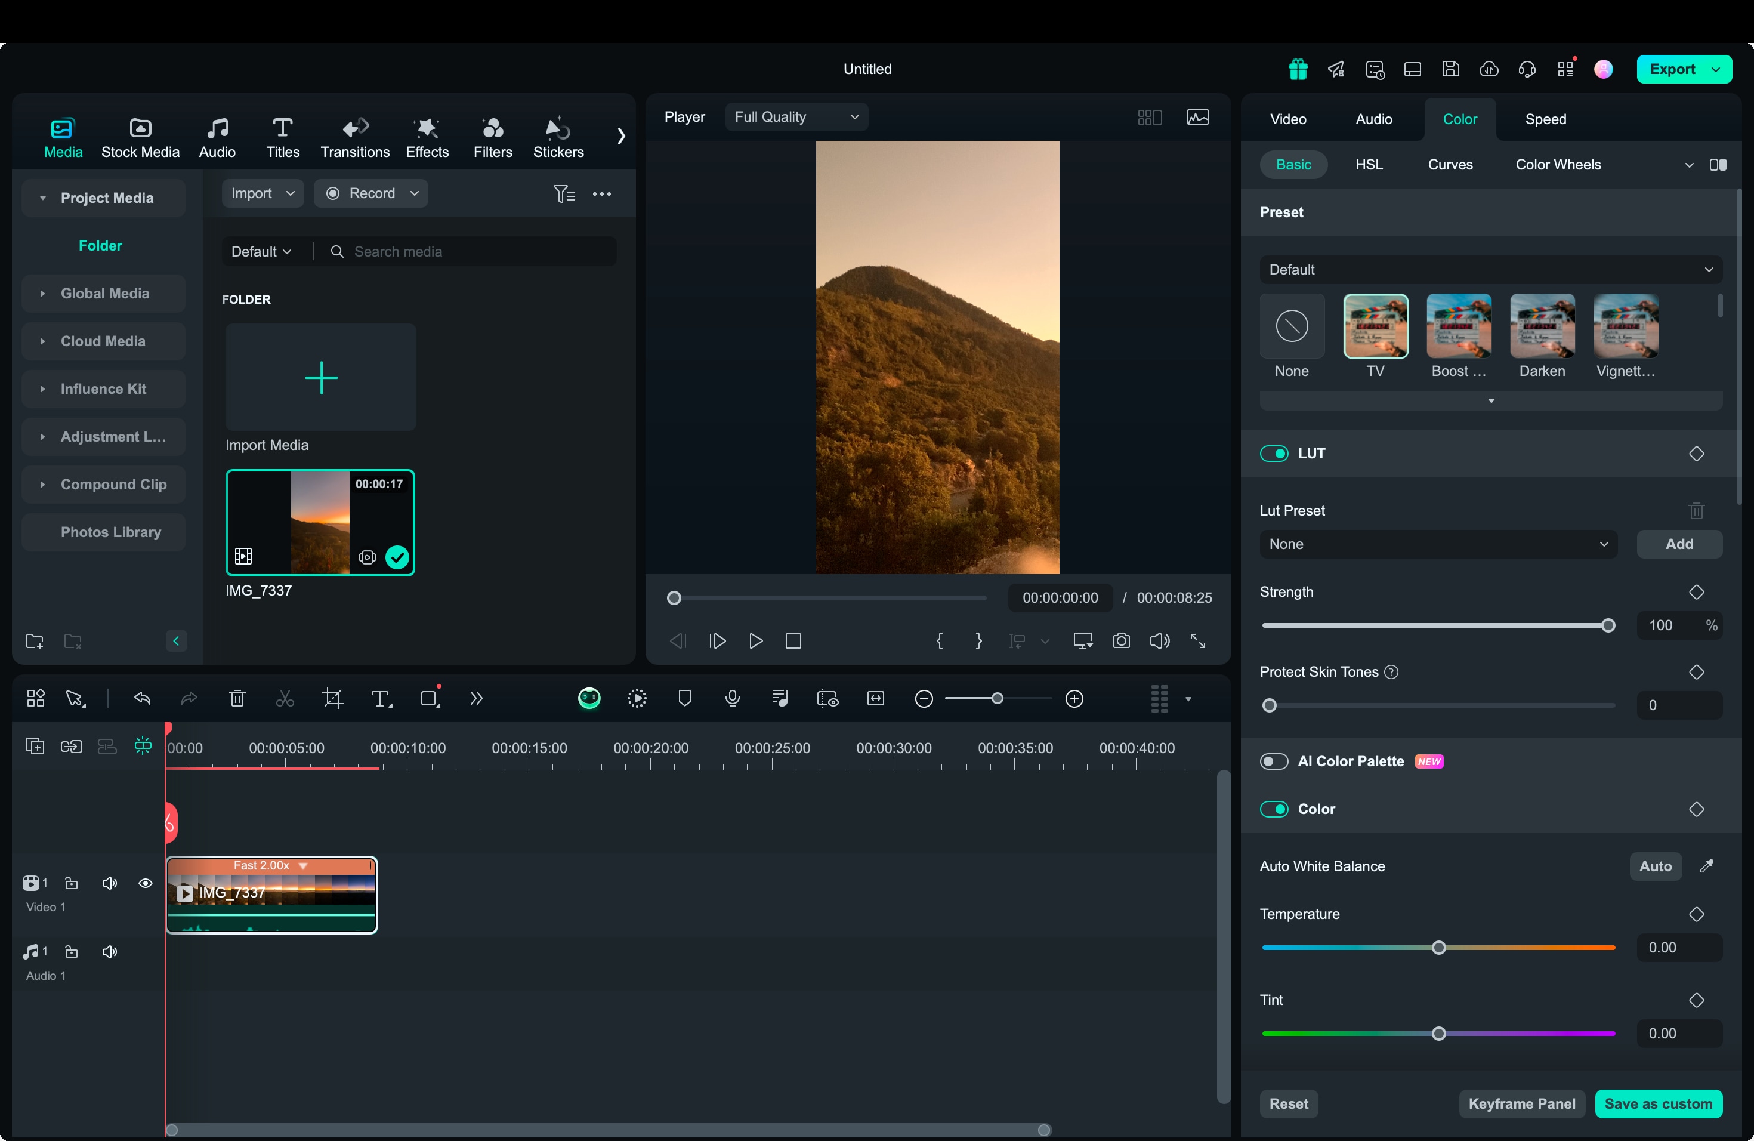The image size is (1754, 1141).
Task: Click the gift box icon
Action: click(x=1297, y=69)
